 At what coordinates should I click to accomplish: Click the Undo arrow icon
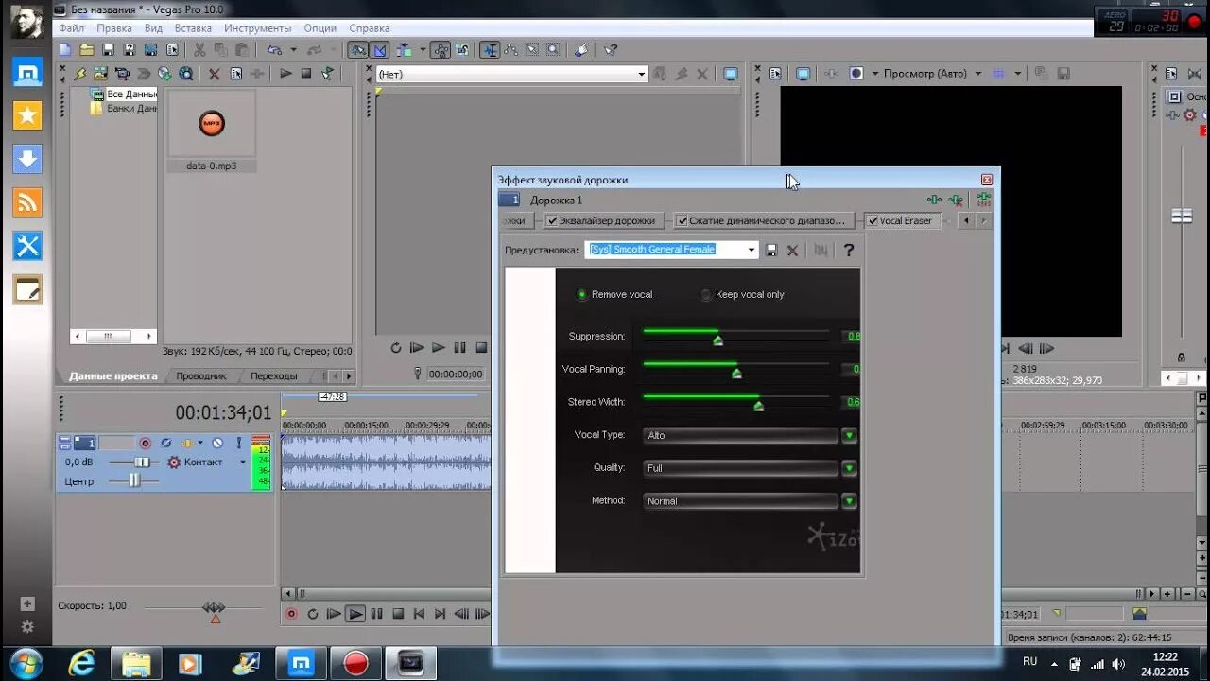274,50
